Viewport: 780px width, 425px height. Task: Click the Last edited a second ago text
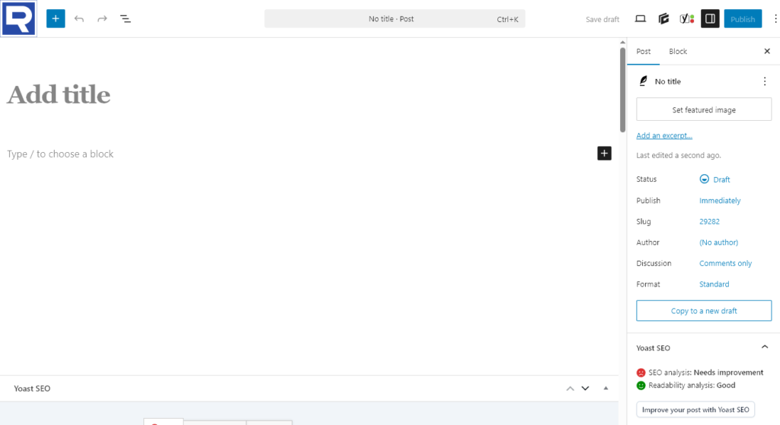tap(679, 155)
